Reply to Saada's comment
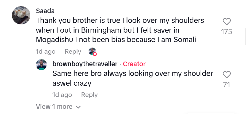The height and width of the screenshot is (114, 247). click(x=73, y=52)
